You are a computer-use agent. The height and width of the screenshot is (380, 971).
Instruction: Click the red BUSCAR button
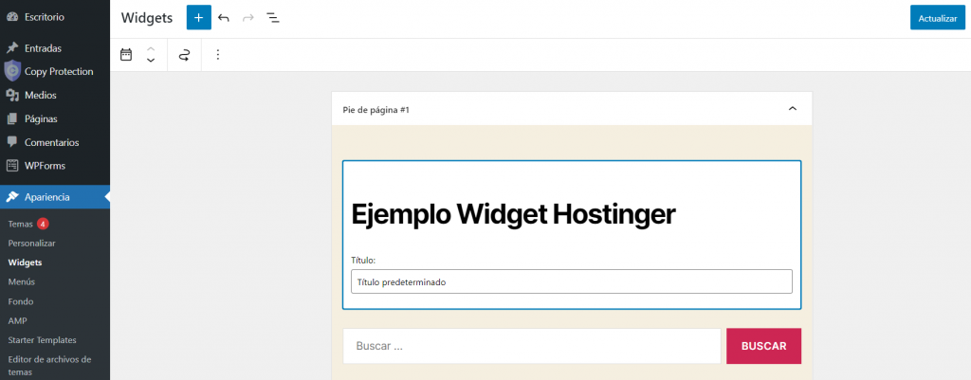763,346
